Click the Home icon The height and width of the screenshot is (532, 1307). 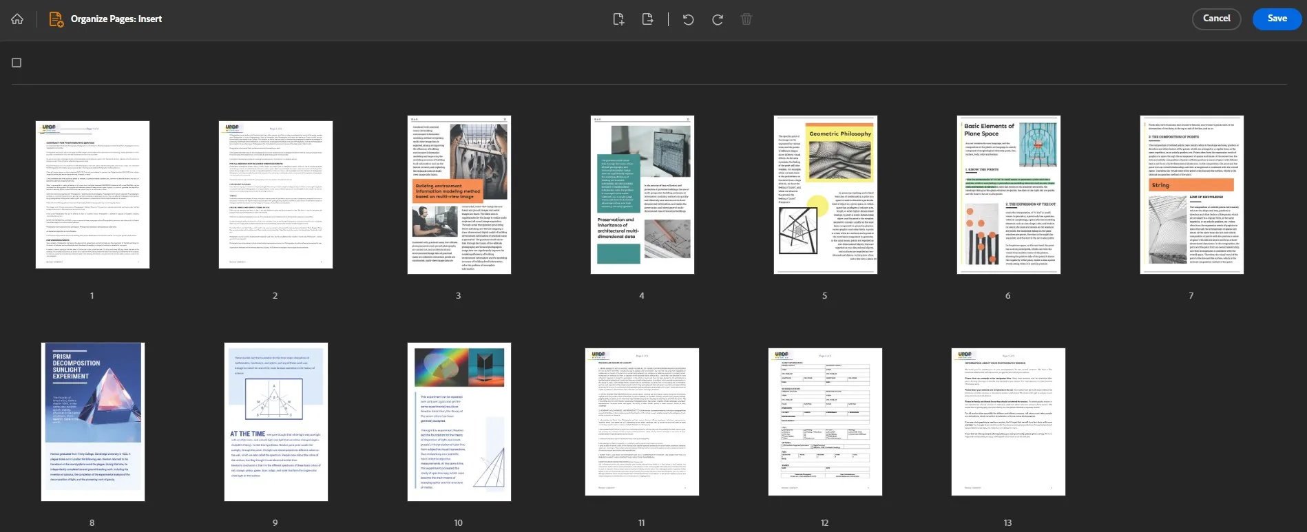17,19
